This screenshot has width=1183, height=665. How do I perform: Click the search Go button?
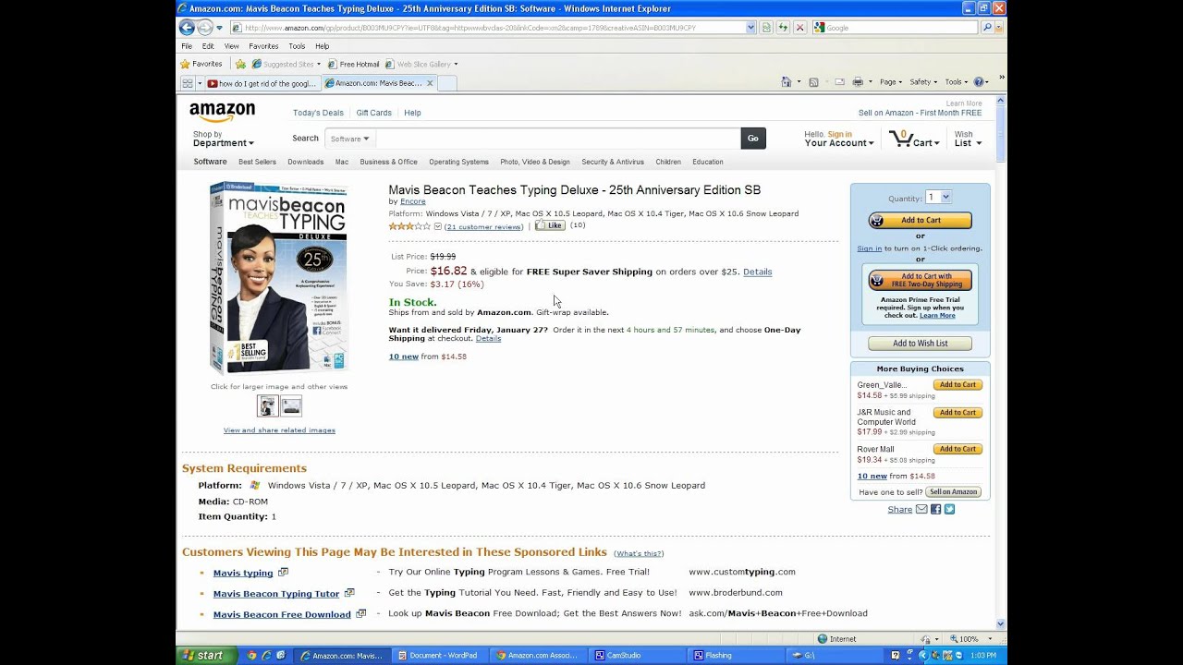coord(753,139)
